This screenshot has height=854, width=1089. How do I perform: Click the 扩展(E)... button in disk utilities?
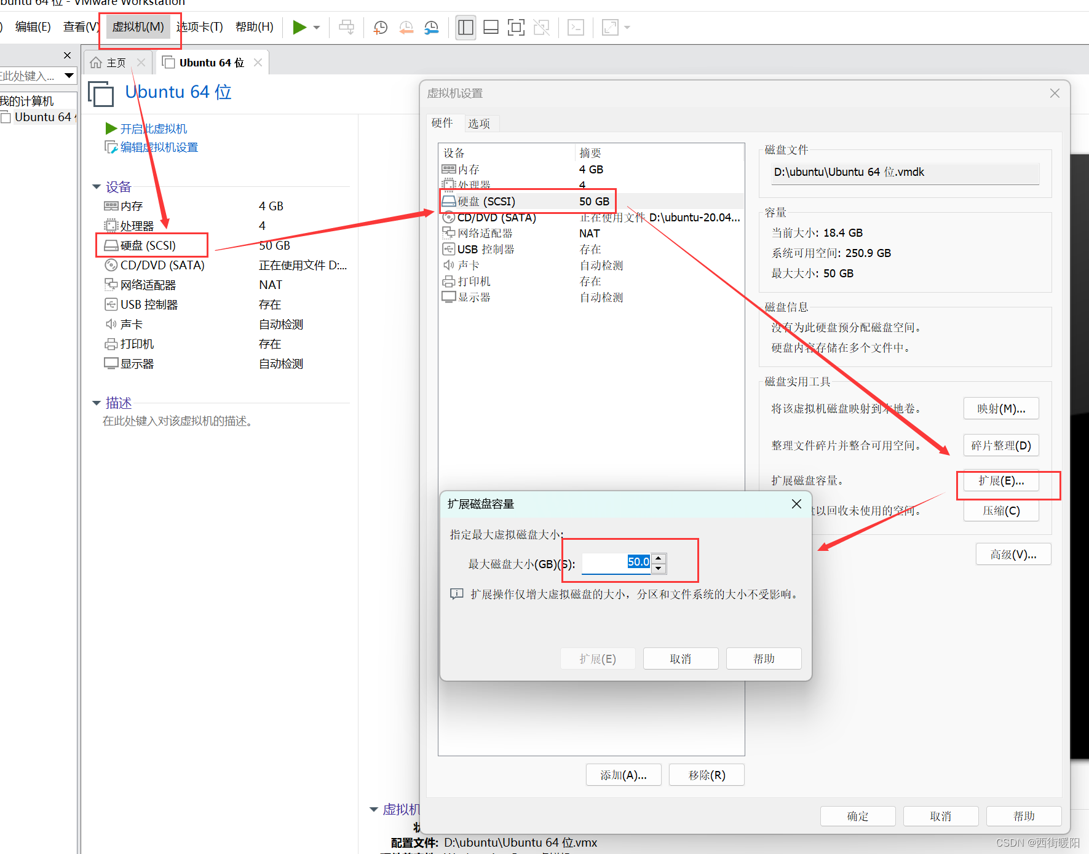click(x=1001, y=481)
